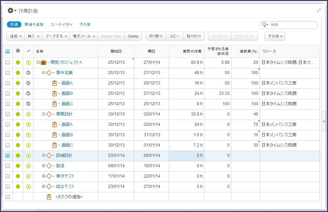Click clipboard icon of 画面B due 31/12/13
Viewport: 328px width, 212px height.
[x=55, y=135]
